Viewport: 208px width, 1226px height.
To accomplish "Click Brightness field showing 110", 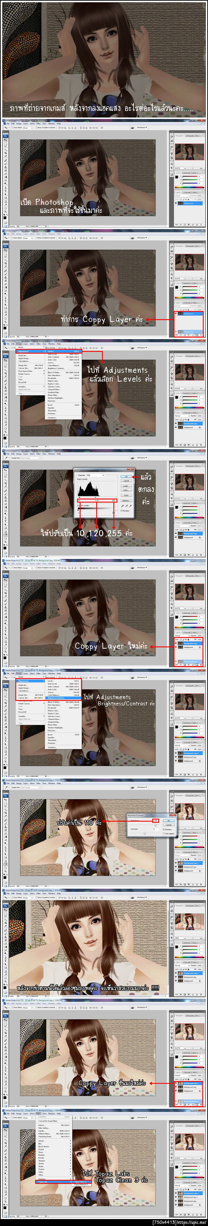I will pos(155,821).
